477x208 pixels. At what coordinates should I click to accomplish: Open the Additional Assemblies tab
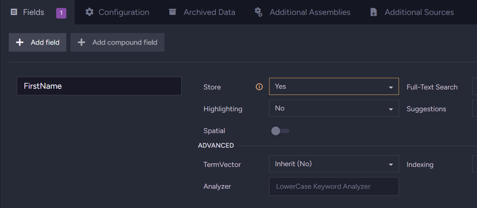[x=302, y=12]
